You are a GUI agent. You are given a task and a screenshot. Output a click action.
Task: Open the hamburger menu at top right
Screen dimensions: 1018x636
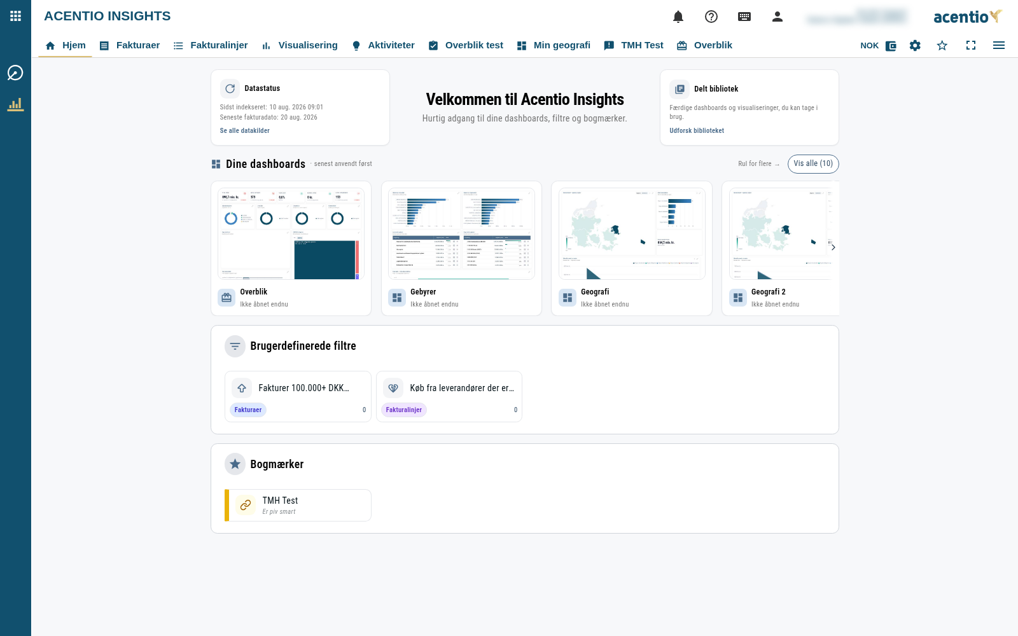point(999,45)
